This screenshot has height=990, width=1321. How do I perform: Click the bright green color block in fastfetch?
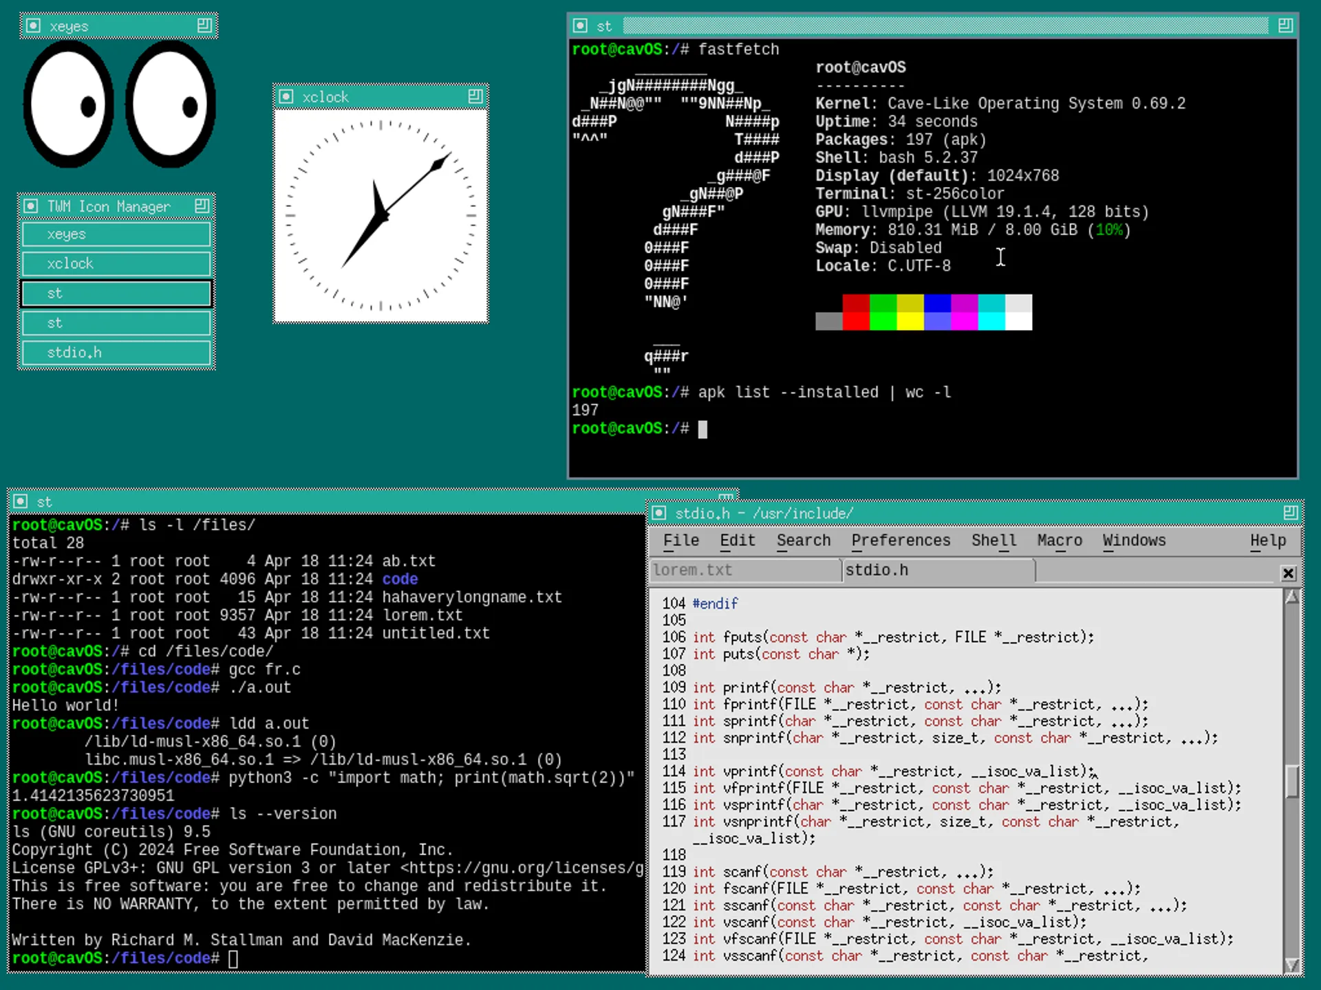883,321
